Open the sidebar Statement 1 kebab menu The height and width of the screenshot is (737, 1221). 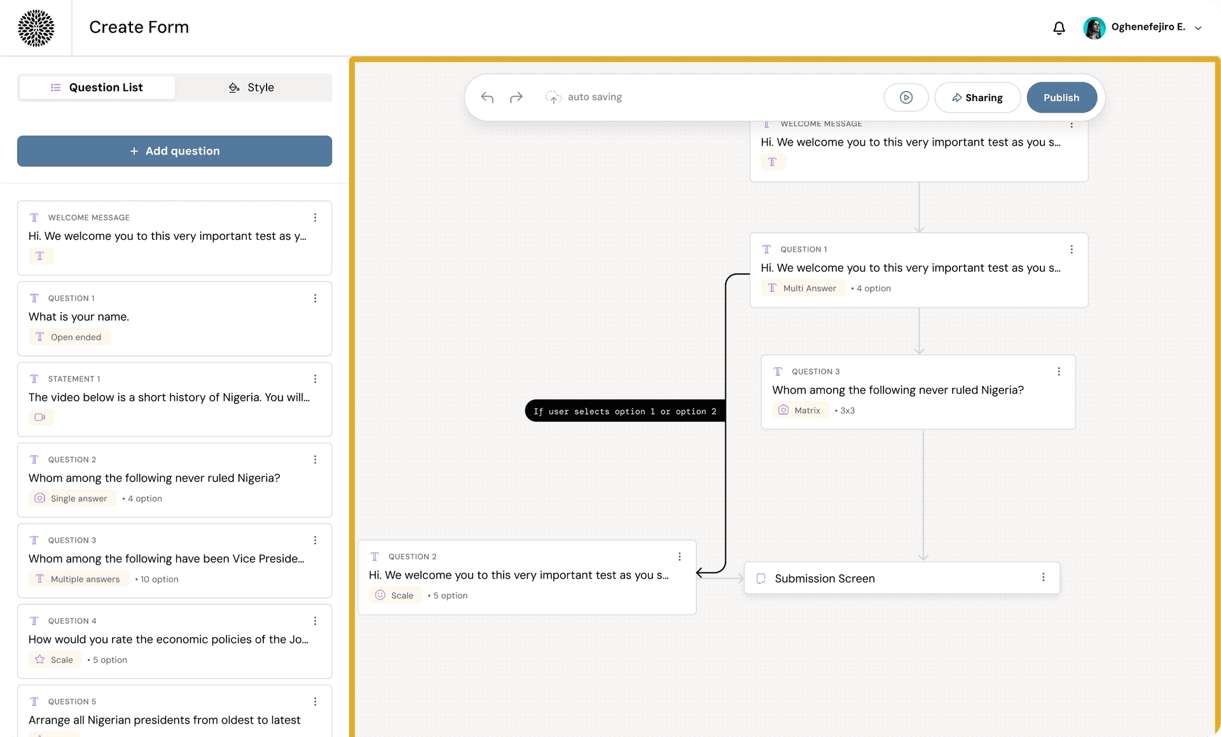click(315, 379)
